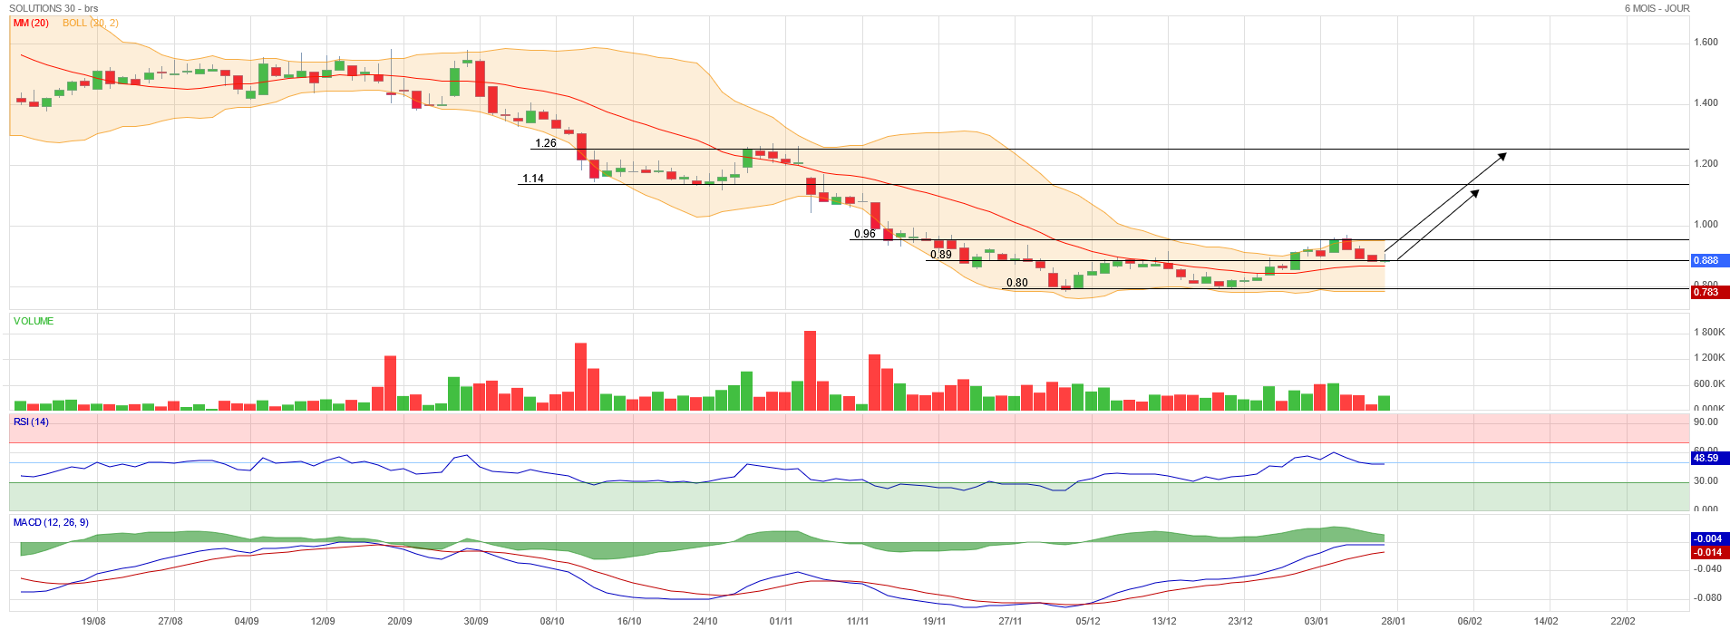Click the 27/11 date axis label
Viewport: 1730px width, 630px height.
pyautogui.click(x=1011, y=621)
